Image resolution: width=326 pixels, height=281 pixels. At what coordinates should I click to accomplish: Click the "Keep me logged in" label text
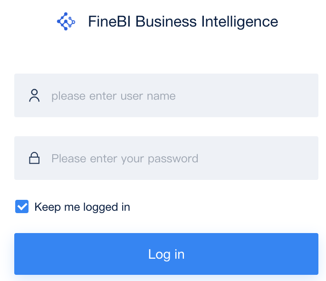[82, 207]
